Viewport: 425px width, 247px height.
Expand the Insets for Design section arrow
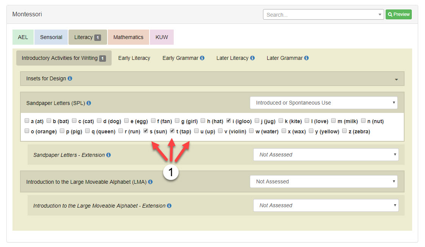[x=396, y=80]
